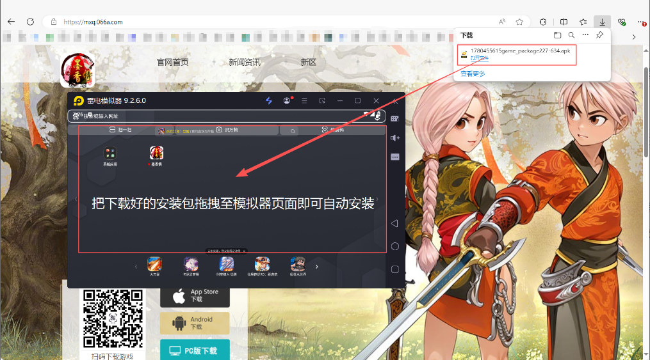650x360 pixels.
Task: Open browser Settings and more menu
Action: coord(641,22)
